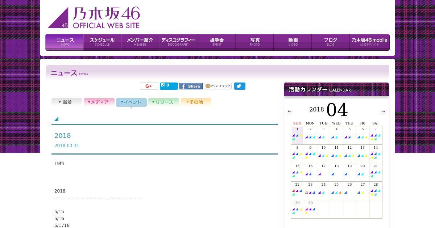Select April 4 in the calendar

(x=336, y=135)
